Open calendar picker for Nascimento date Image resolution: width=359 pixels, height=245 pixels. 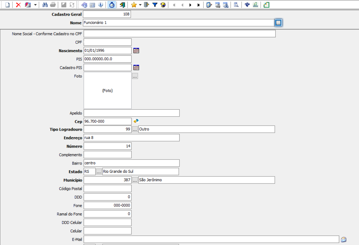point(136,51)
